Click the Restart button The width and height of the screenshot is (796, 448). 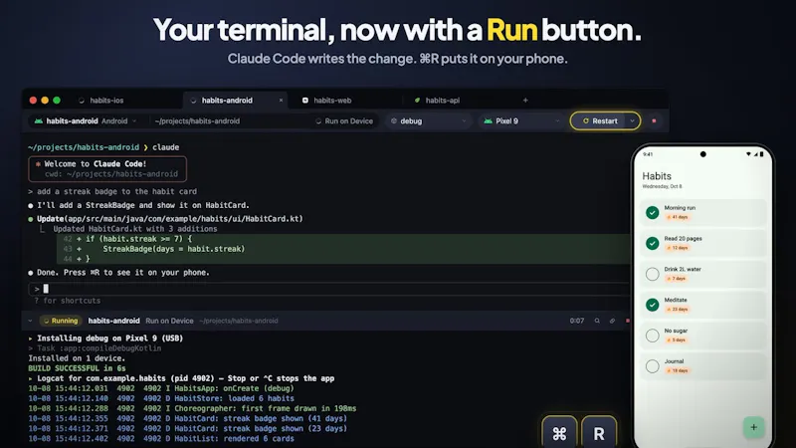pos(599,120)
